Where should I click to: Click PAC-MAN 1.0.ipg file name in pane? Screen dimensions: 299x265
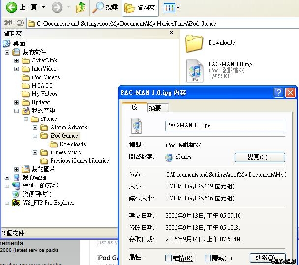[x=230, y=64]
